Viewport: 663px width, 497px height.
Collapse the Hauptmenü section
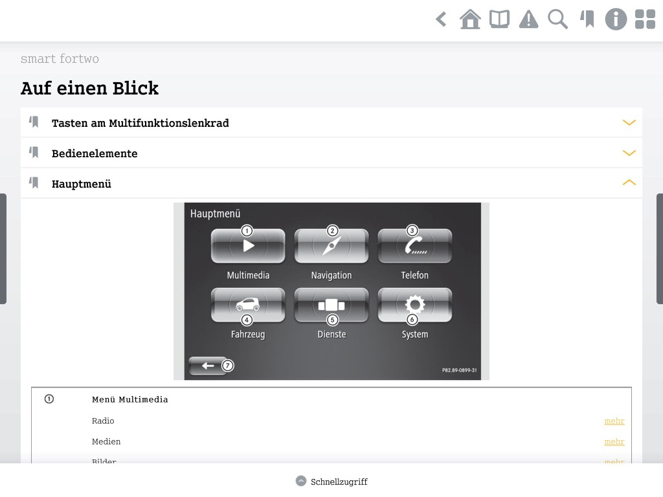[629, 182]
